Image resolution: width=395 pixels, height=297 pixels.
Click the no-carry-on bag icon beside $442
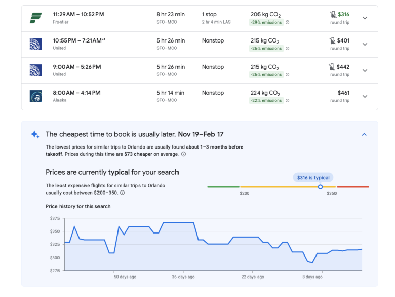[x=333, y=67]
